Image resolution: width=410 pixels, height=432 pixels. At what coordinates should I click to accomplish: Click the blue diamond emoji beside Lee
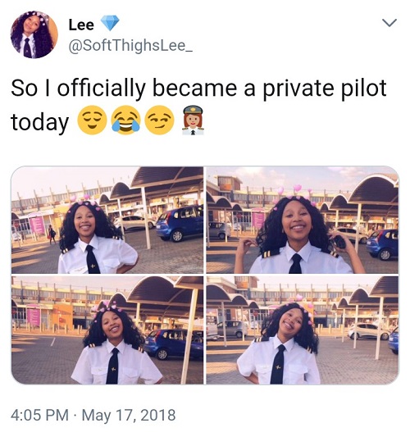pyautogui.click(x=110, y=23)
